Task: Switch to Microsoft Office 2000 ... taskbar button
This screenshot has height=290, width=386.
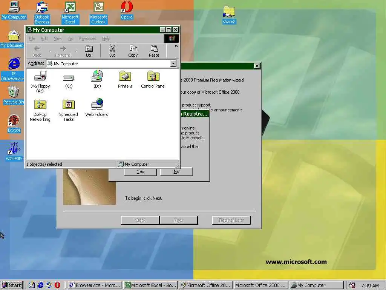Action: pyautogui.click(x=261, y=285)
